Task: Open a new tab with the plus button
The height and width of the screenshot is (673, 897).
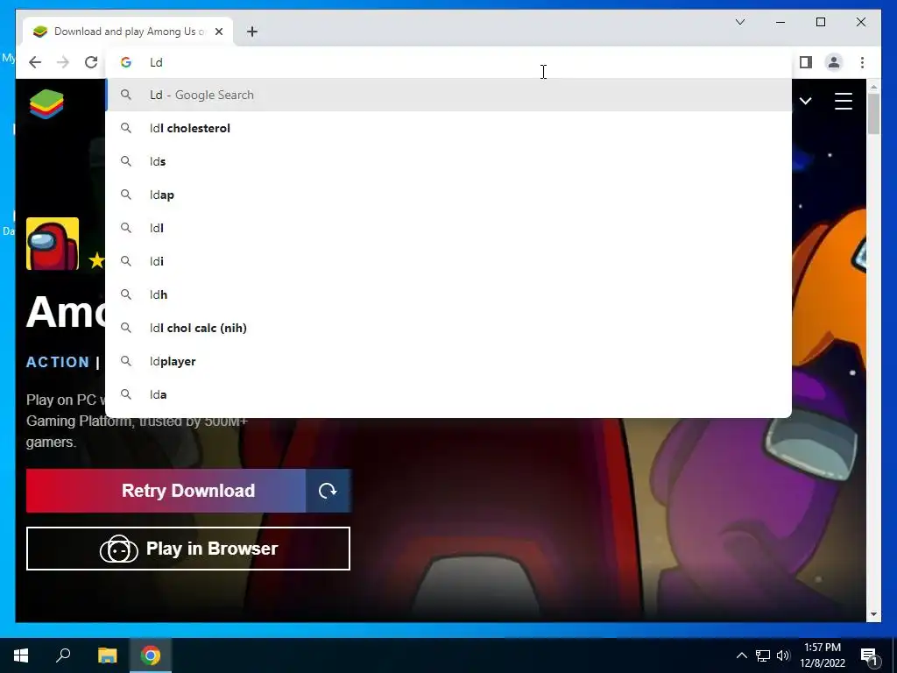Action: [252, 32]
